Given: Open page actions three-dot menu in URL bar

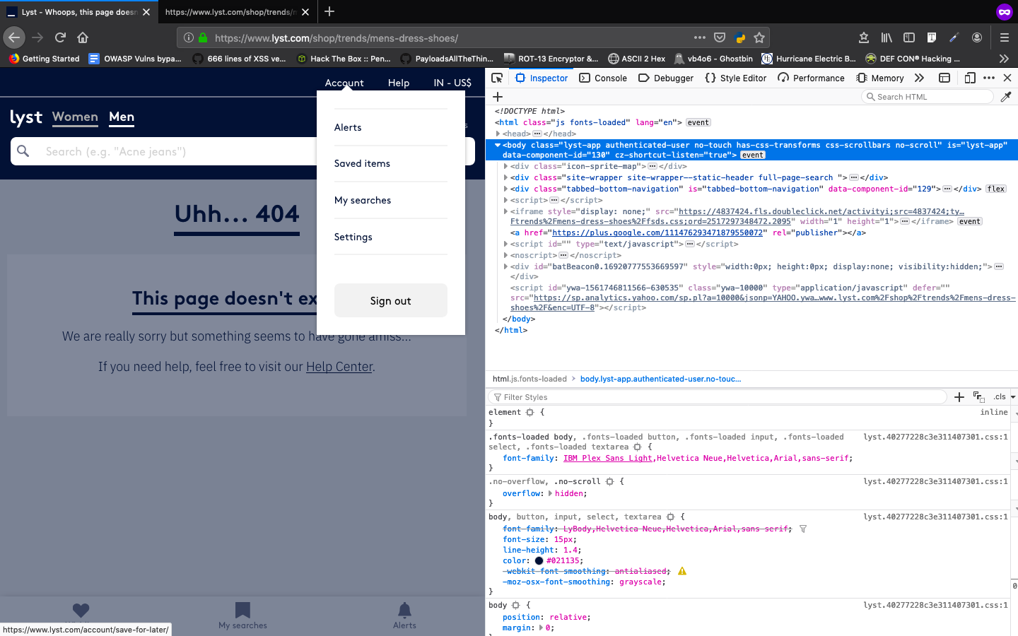Looking at the screenshot, I should 700,37.
